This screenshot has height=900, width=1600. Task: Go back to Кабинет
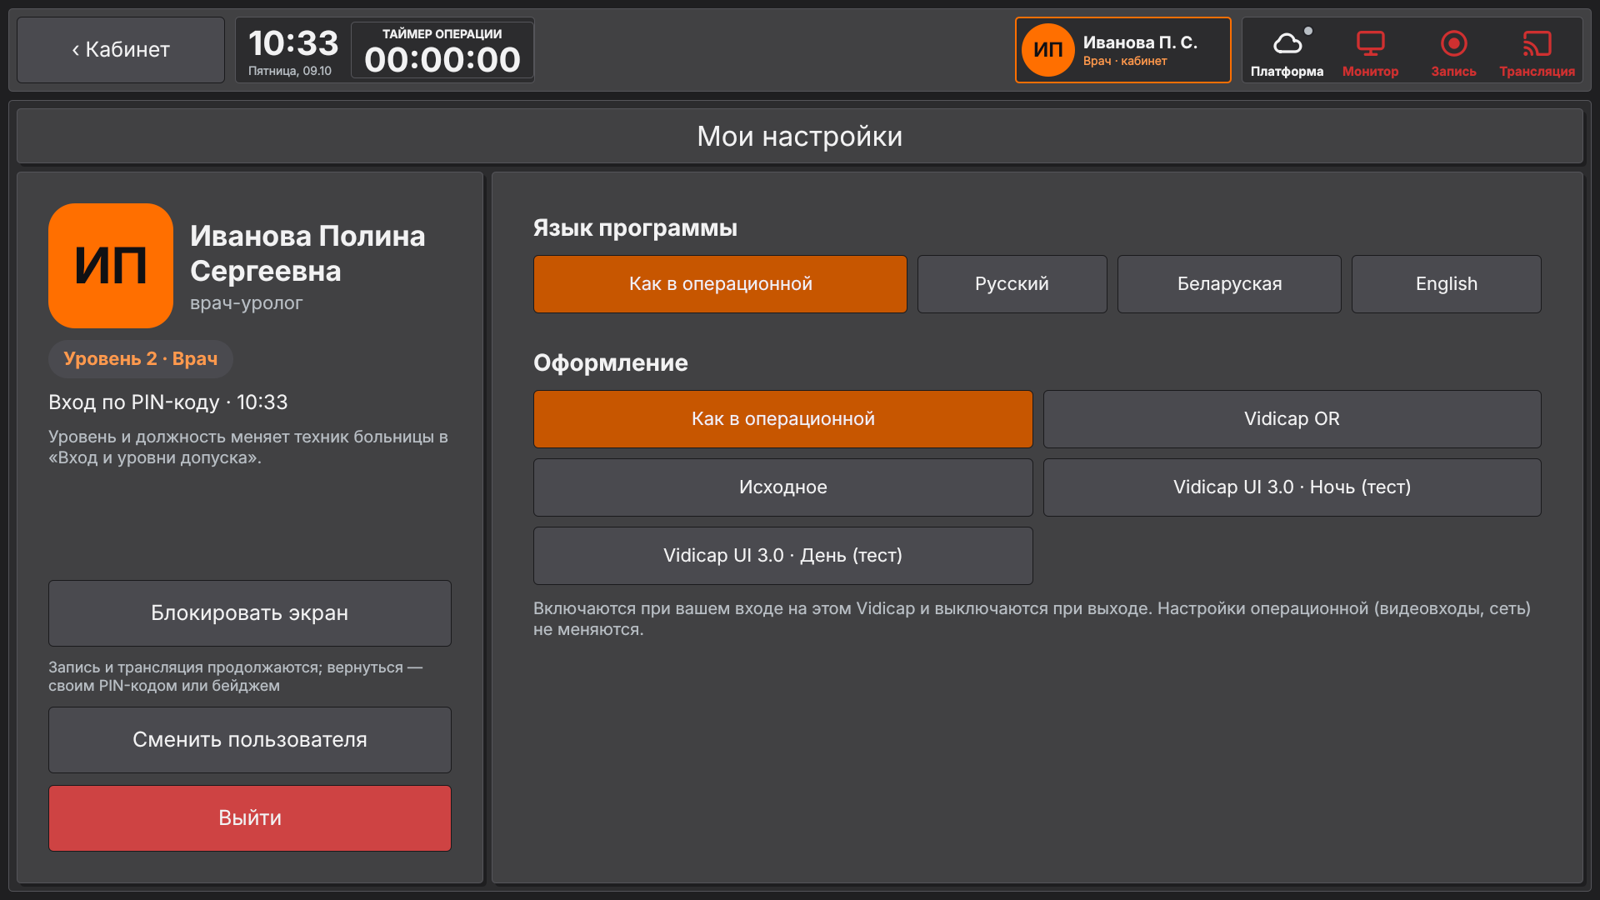pos(121,50)
